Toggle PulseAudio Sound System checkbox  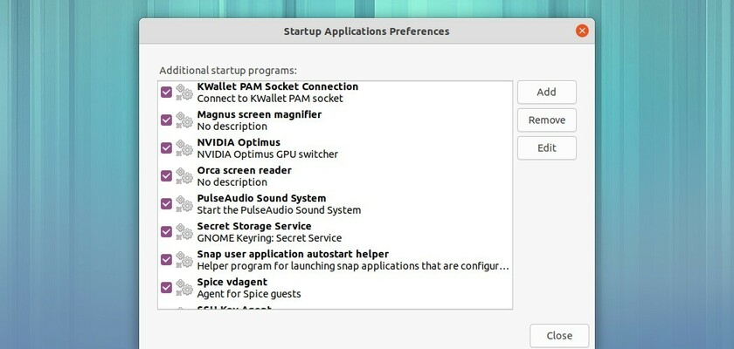167,203
